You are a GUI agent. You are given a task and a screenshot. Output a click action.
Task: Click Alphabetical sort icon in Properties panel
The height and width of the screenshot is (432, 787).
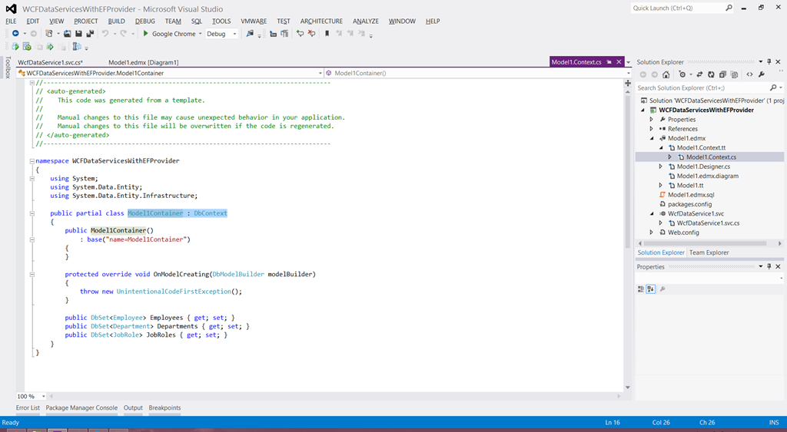650,289
